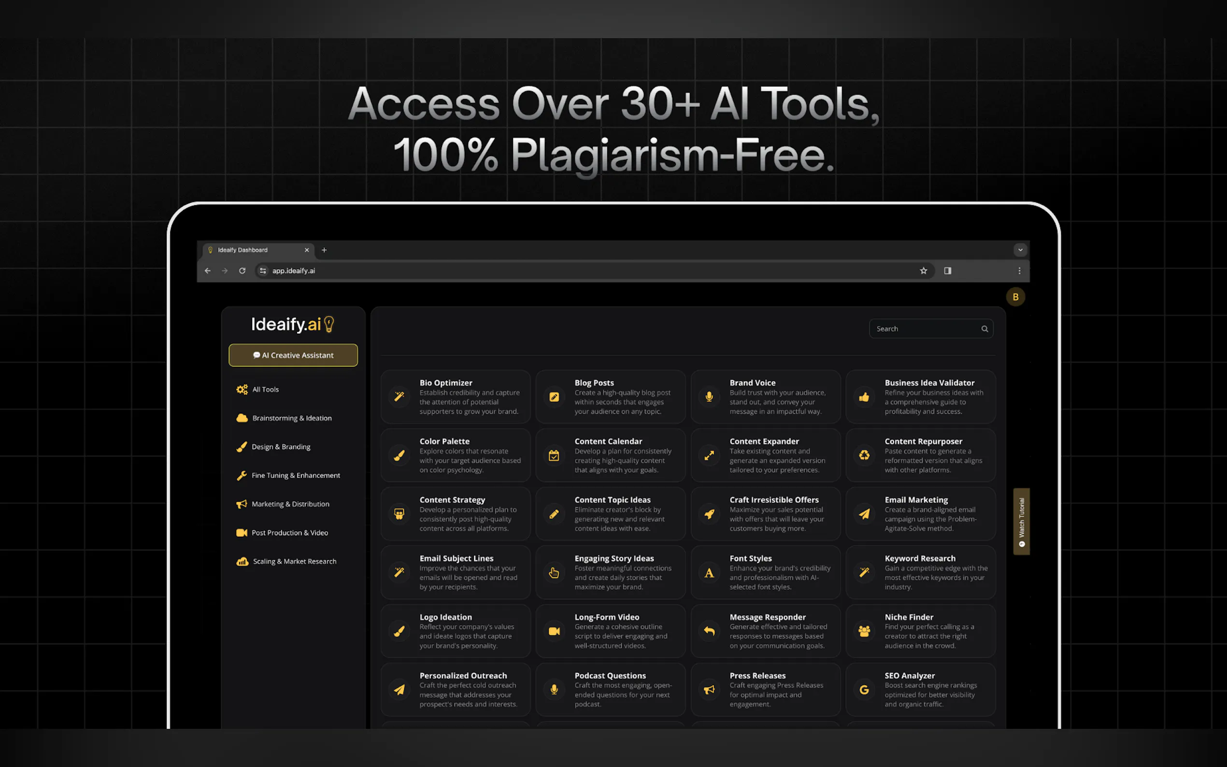Image resolution: width=1227 pixels, height=767 pixels.
Task: Bookmark page with the star icon
Action: pyautogui.click(x=923, y=271)
